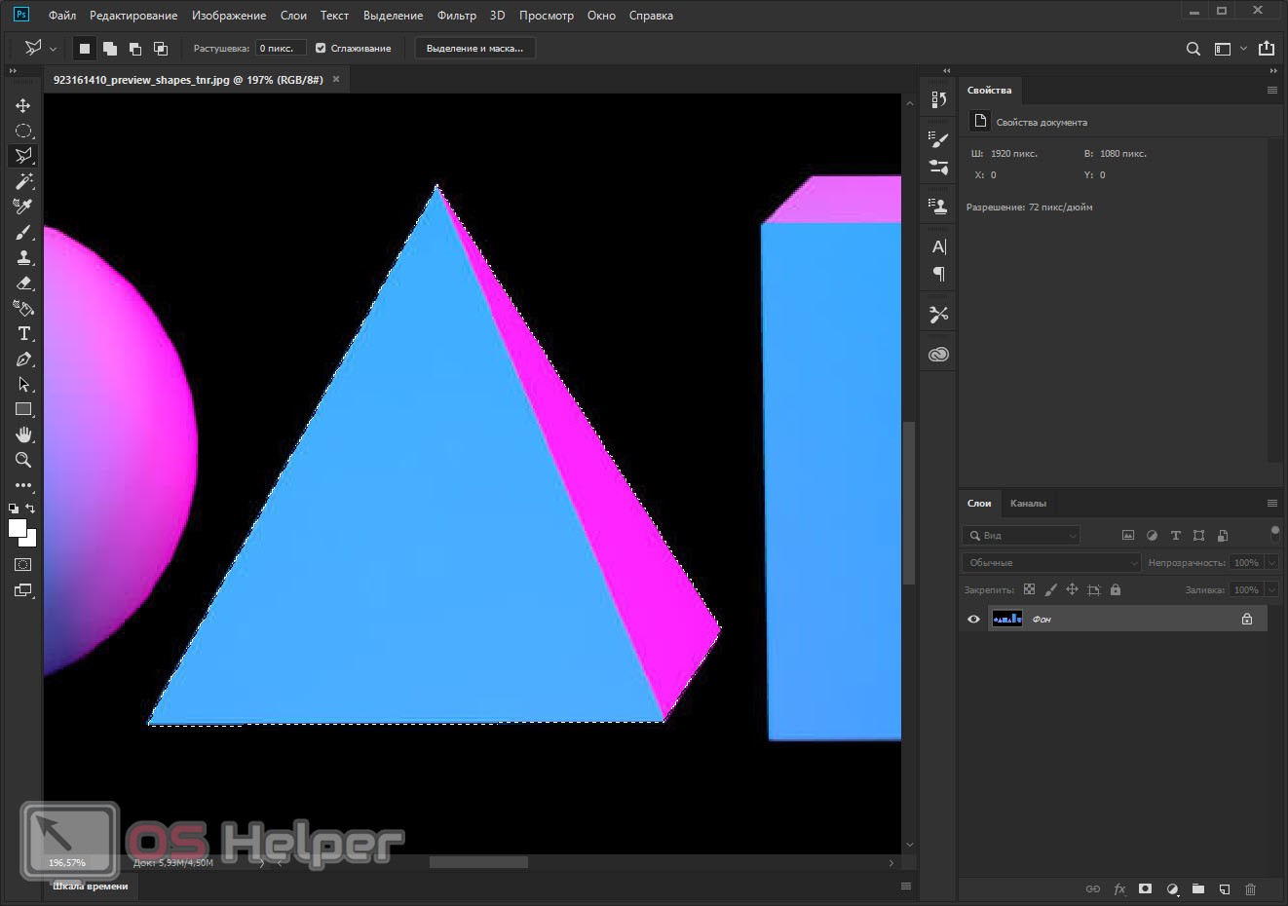Reset default foreground and background colors
Viewport: 1288px width, 906px height.
[x=14, y=509]
